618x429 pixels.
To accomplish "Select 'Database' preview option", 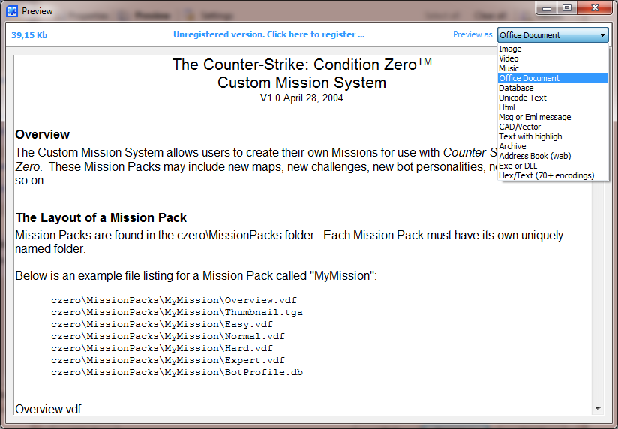I will (516, 88).
